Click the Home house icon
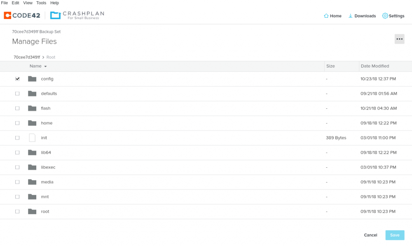The height and width of the screenshot is (246, 412). point(326,16)
